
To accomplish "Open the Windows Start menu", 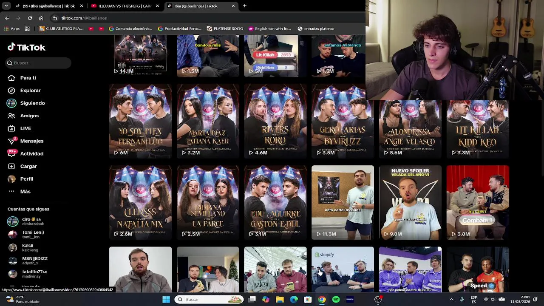I will coord(166,300).
